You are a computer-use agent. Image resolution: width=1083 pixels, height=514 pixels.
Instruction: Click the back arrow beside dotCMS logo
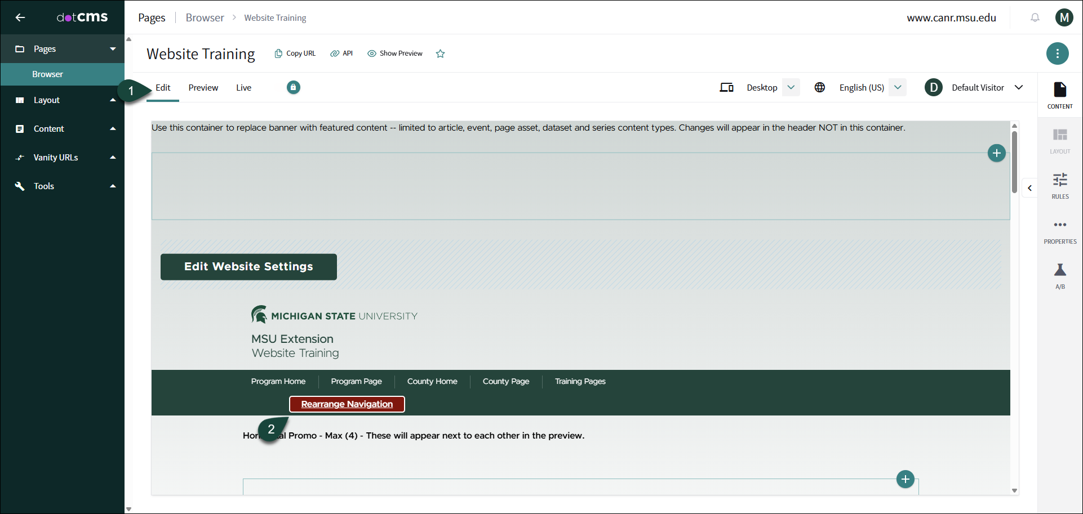click(x=20, y=17)
